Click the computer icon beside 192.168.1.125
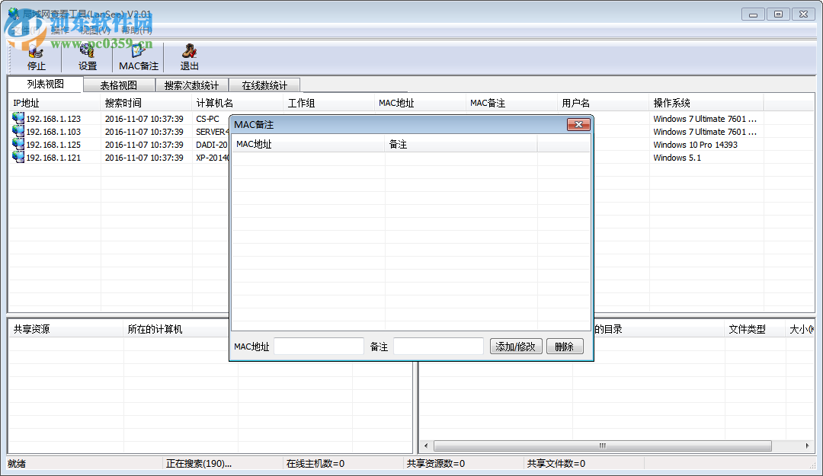823x476 pixels. coord(17,144)
